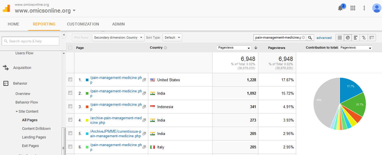Image resolution: width=382 pixels, height=155 pixels.
Task: Go to the HOME tab
Action: pos(13,24)
